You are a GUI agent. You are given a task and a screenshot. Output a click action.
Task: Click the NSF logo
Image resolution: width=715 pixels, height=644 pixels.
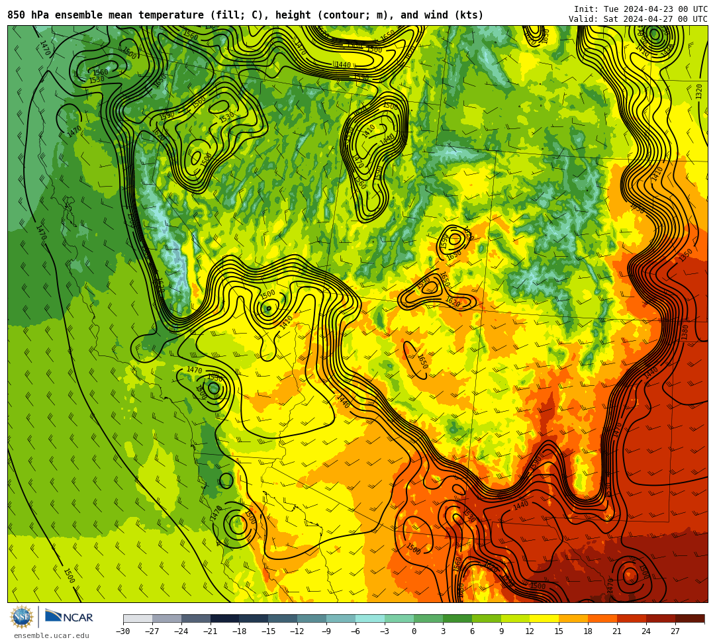click(x=22, y=618)
